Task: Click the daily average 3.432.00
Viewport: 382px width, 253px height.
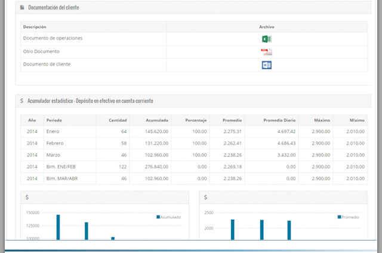Action: tap(286, 155)
